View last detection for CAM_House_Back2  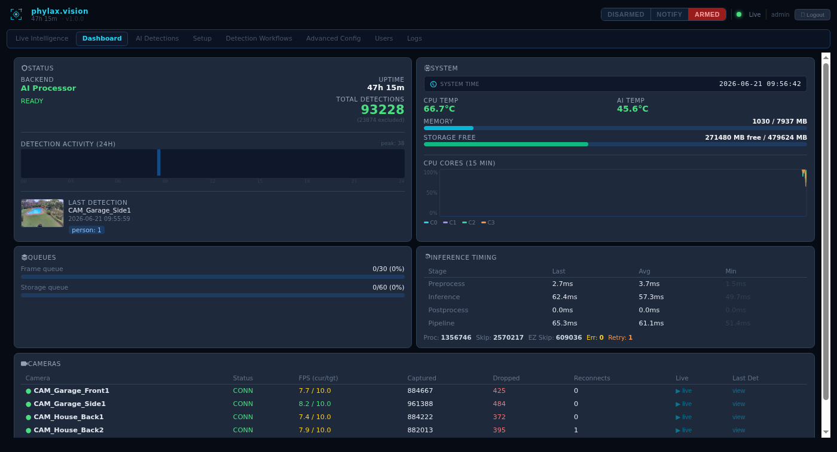point(739,430)
